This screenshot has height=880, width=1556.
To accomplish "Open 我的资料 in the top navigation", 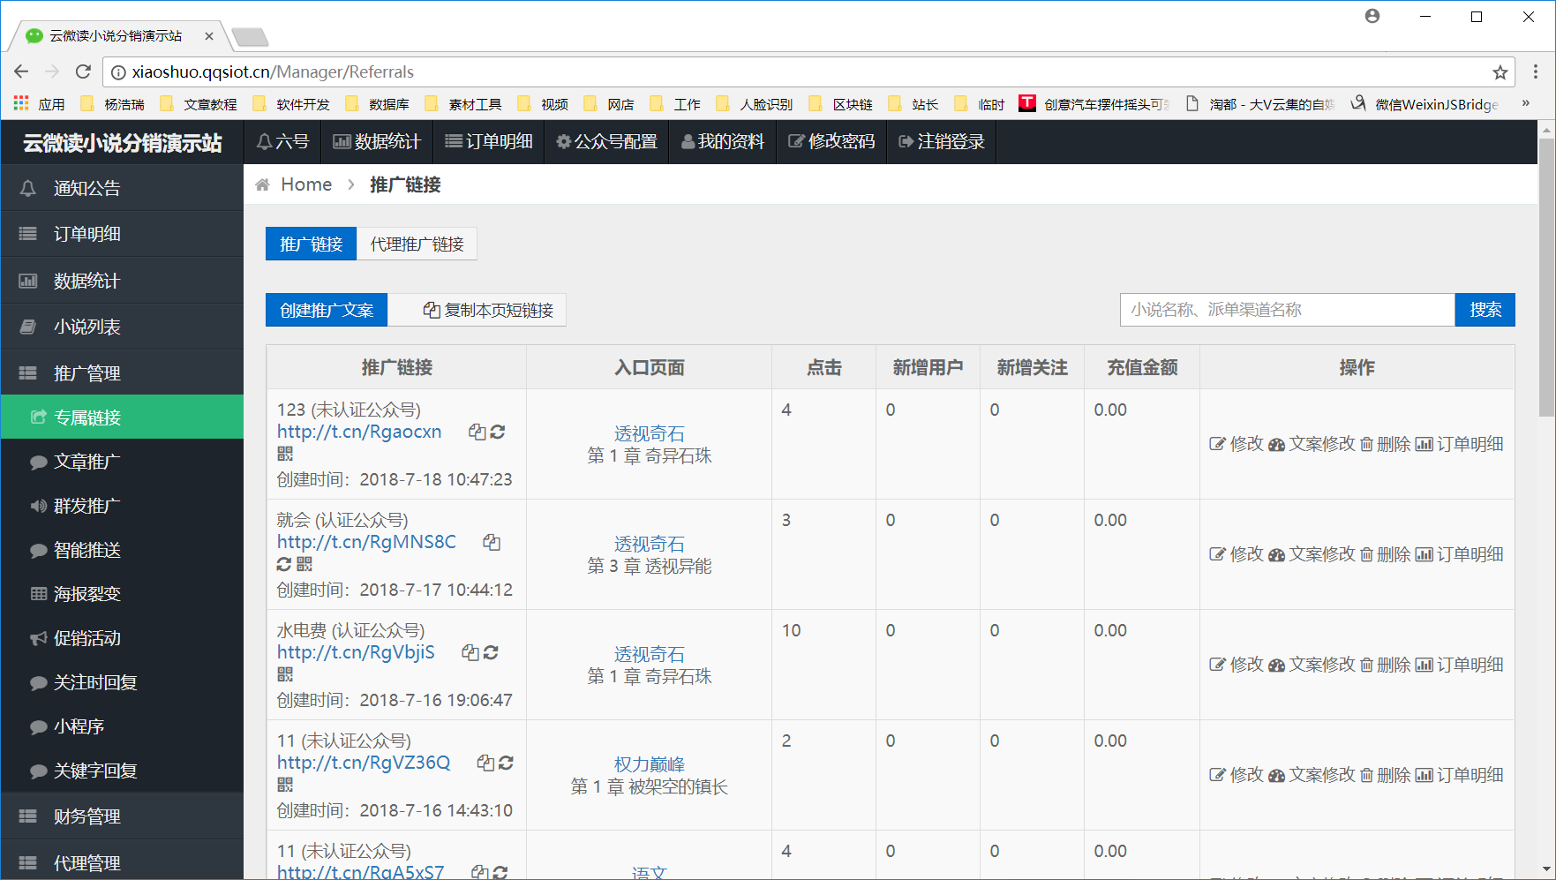I will pyautogui.click(x=722, y=141).
